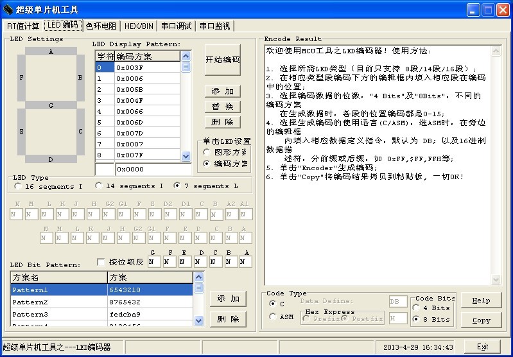The height and width of the screenshot is (357, 513).
Task: Select the Pattern3 row
Action: pyautogui.click(x=101, y=314)
